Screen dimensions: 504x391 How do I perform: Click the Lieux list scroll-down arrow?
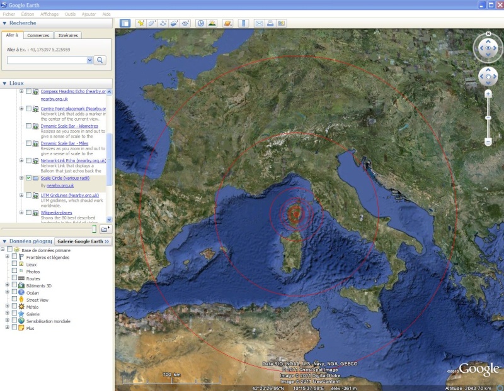click(109, 220)
